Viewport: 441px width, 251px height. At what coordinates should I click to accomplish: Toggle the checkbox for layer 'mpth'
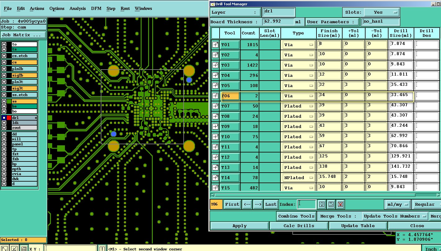point(4,169)
